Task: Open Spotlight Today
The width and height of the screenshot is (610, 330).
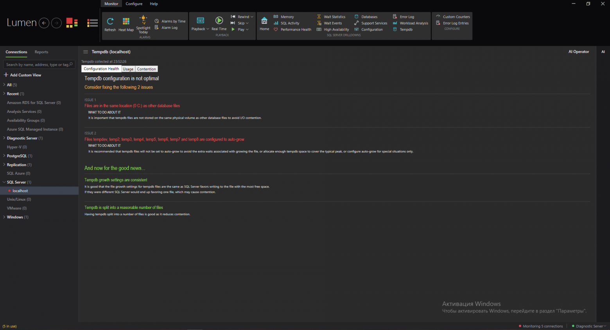Action: coord(144,25)
